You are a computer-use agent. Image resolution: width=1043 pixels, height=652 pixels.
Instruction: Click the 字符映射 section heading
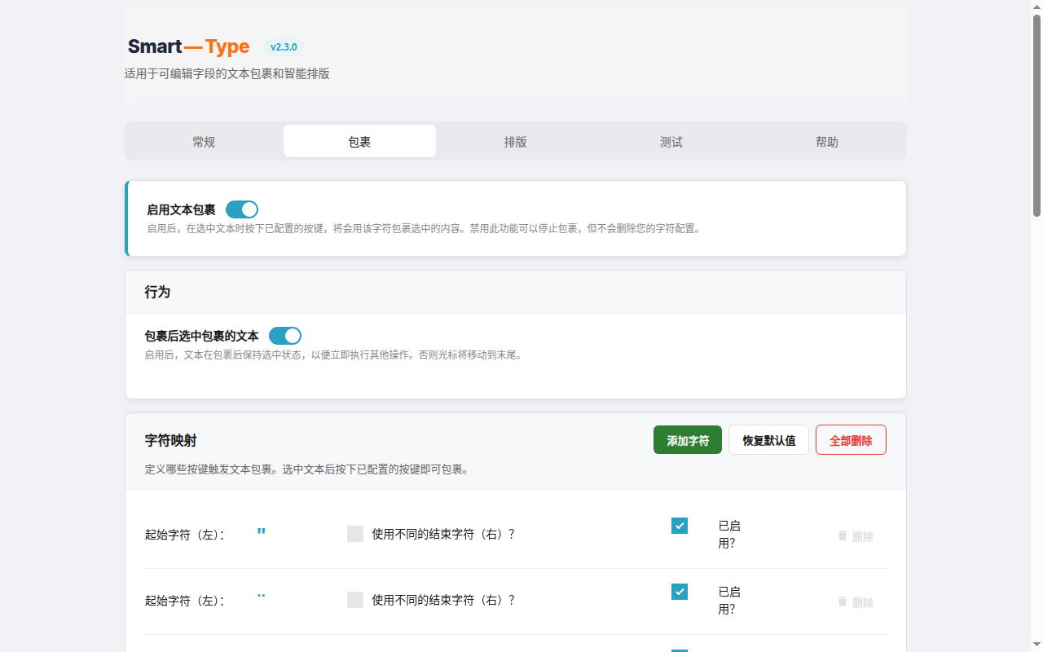coord(170,440)
